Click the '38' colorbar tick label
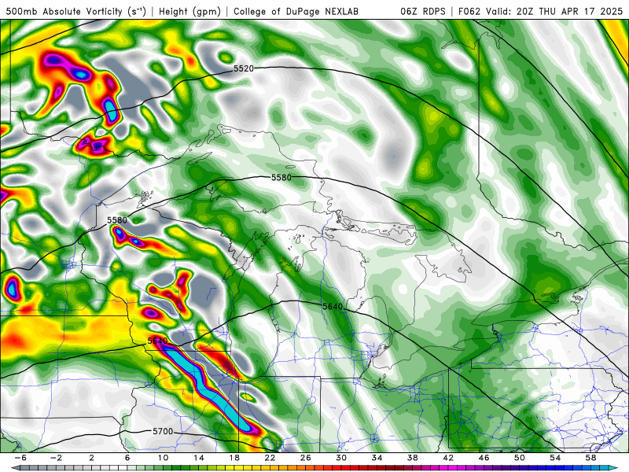Viewport: 629px width, 472px height. [x=413, y=458]
